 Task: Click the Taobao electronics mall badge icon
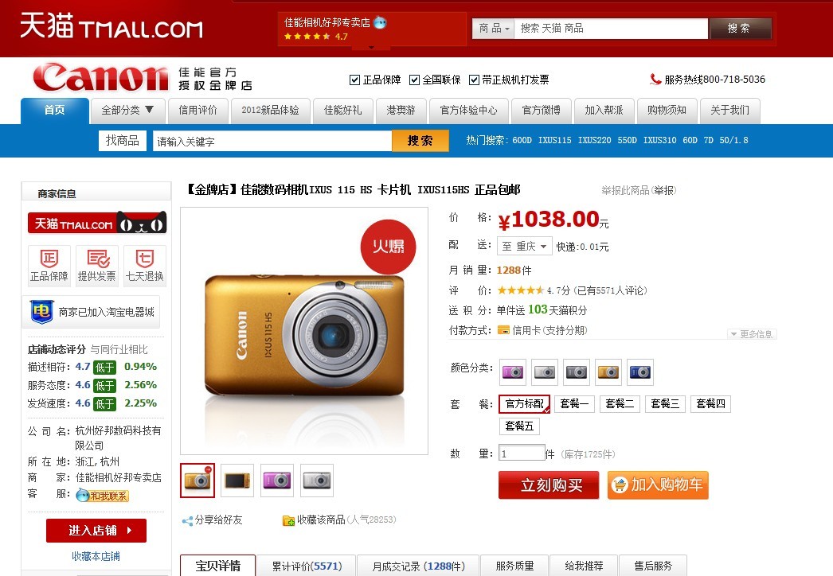(41, 312)
